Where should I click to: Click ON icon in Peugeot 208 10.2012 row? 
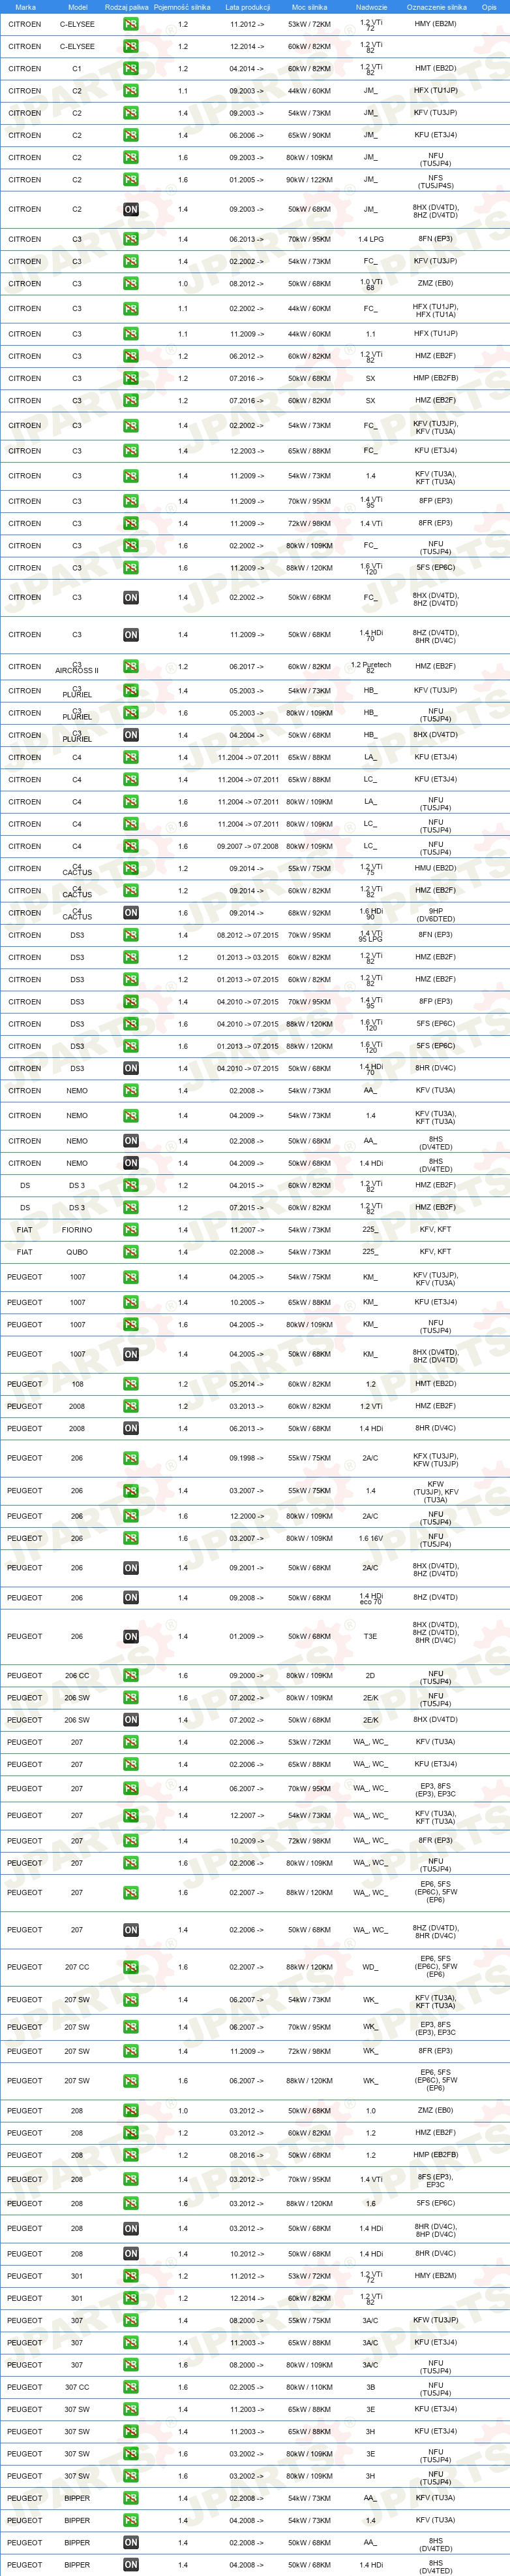130,2254
